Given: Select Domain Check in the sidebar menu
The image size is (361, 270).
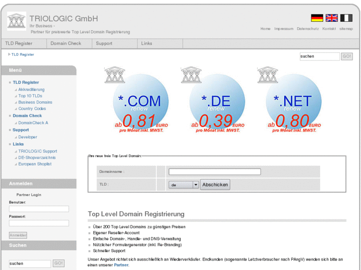Looking at the screenshot, I should (27, 115).
